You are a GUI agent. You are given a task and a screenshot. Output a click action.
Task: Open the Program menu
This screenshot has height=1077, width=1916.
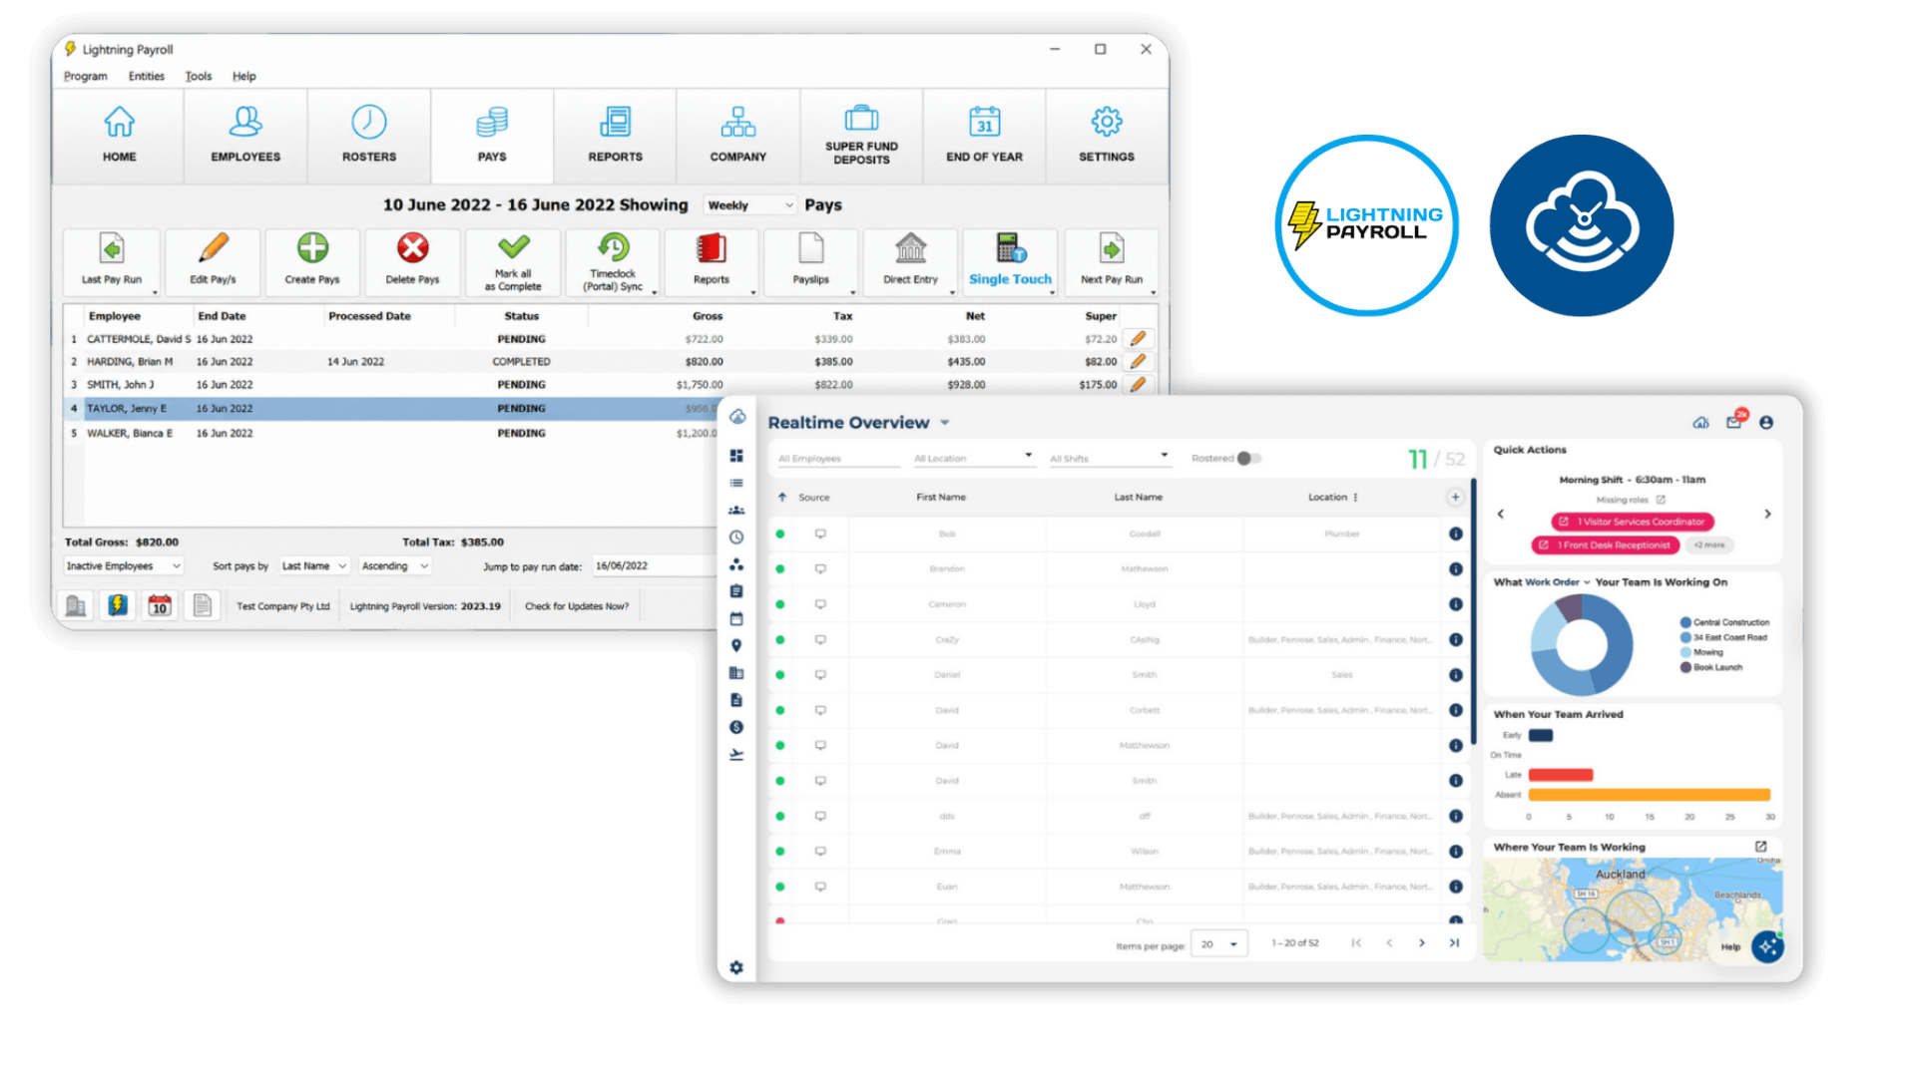(86, 76)
